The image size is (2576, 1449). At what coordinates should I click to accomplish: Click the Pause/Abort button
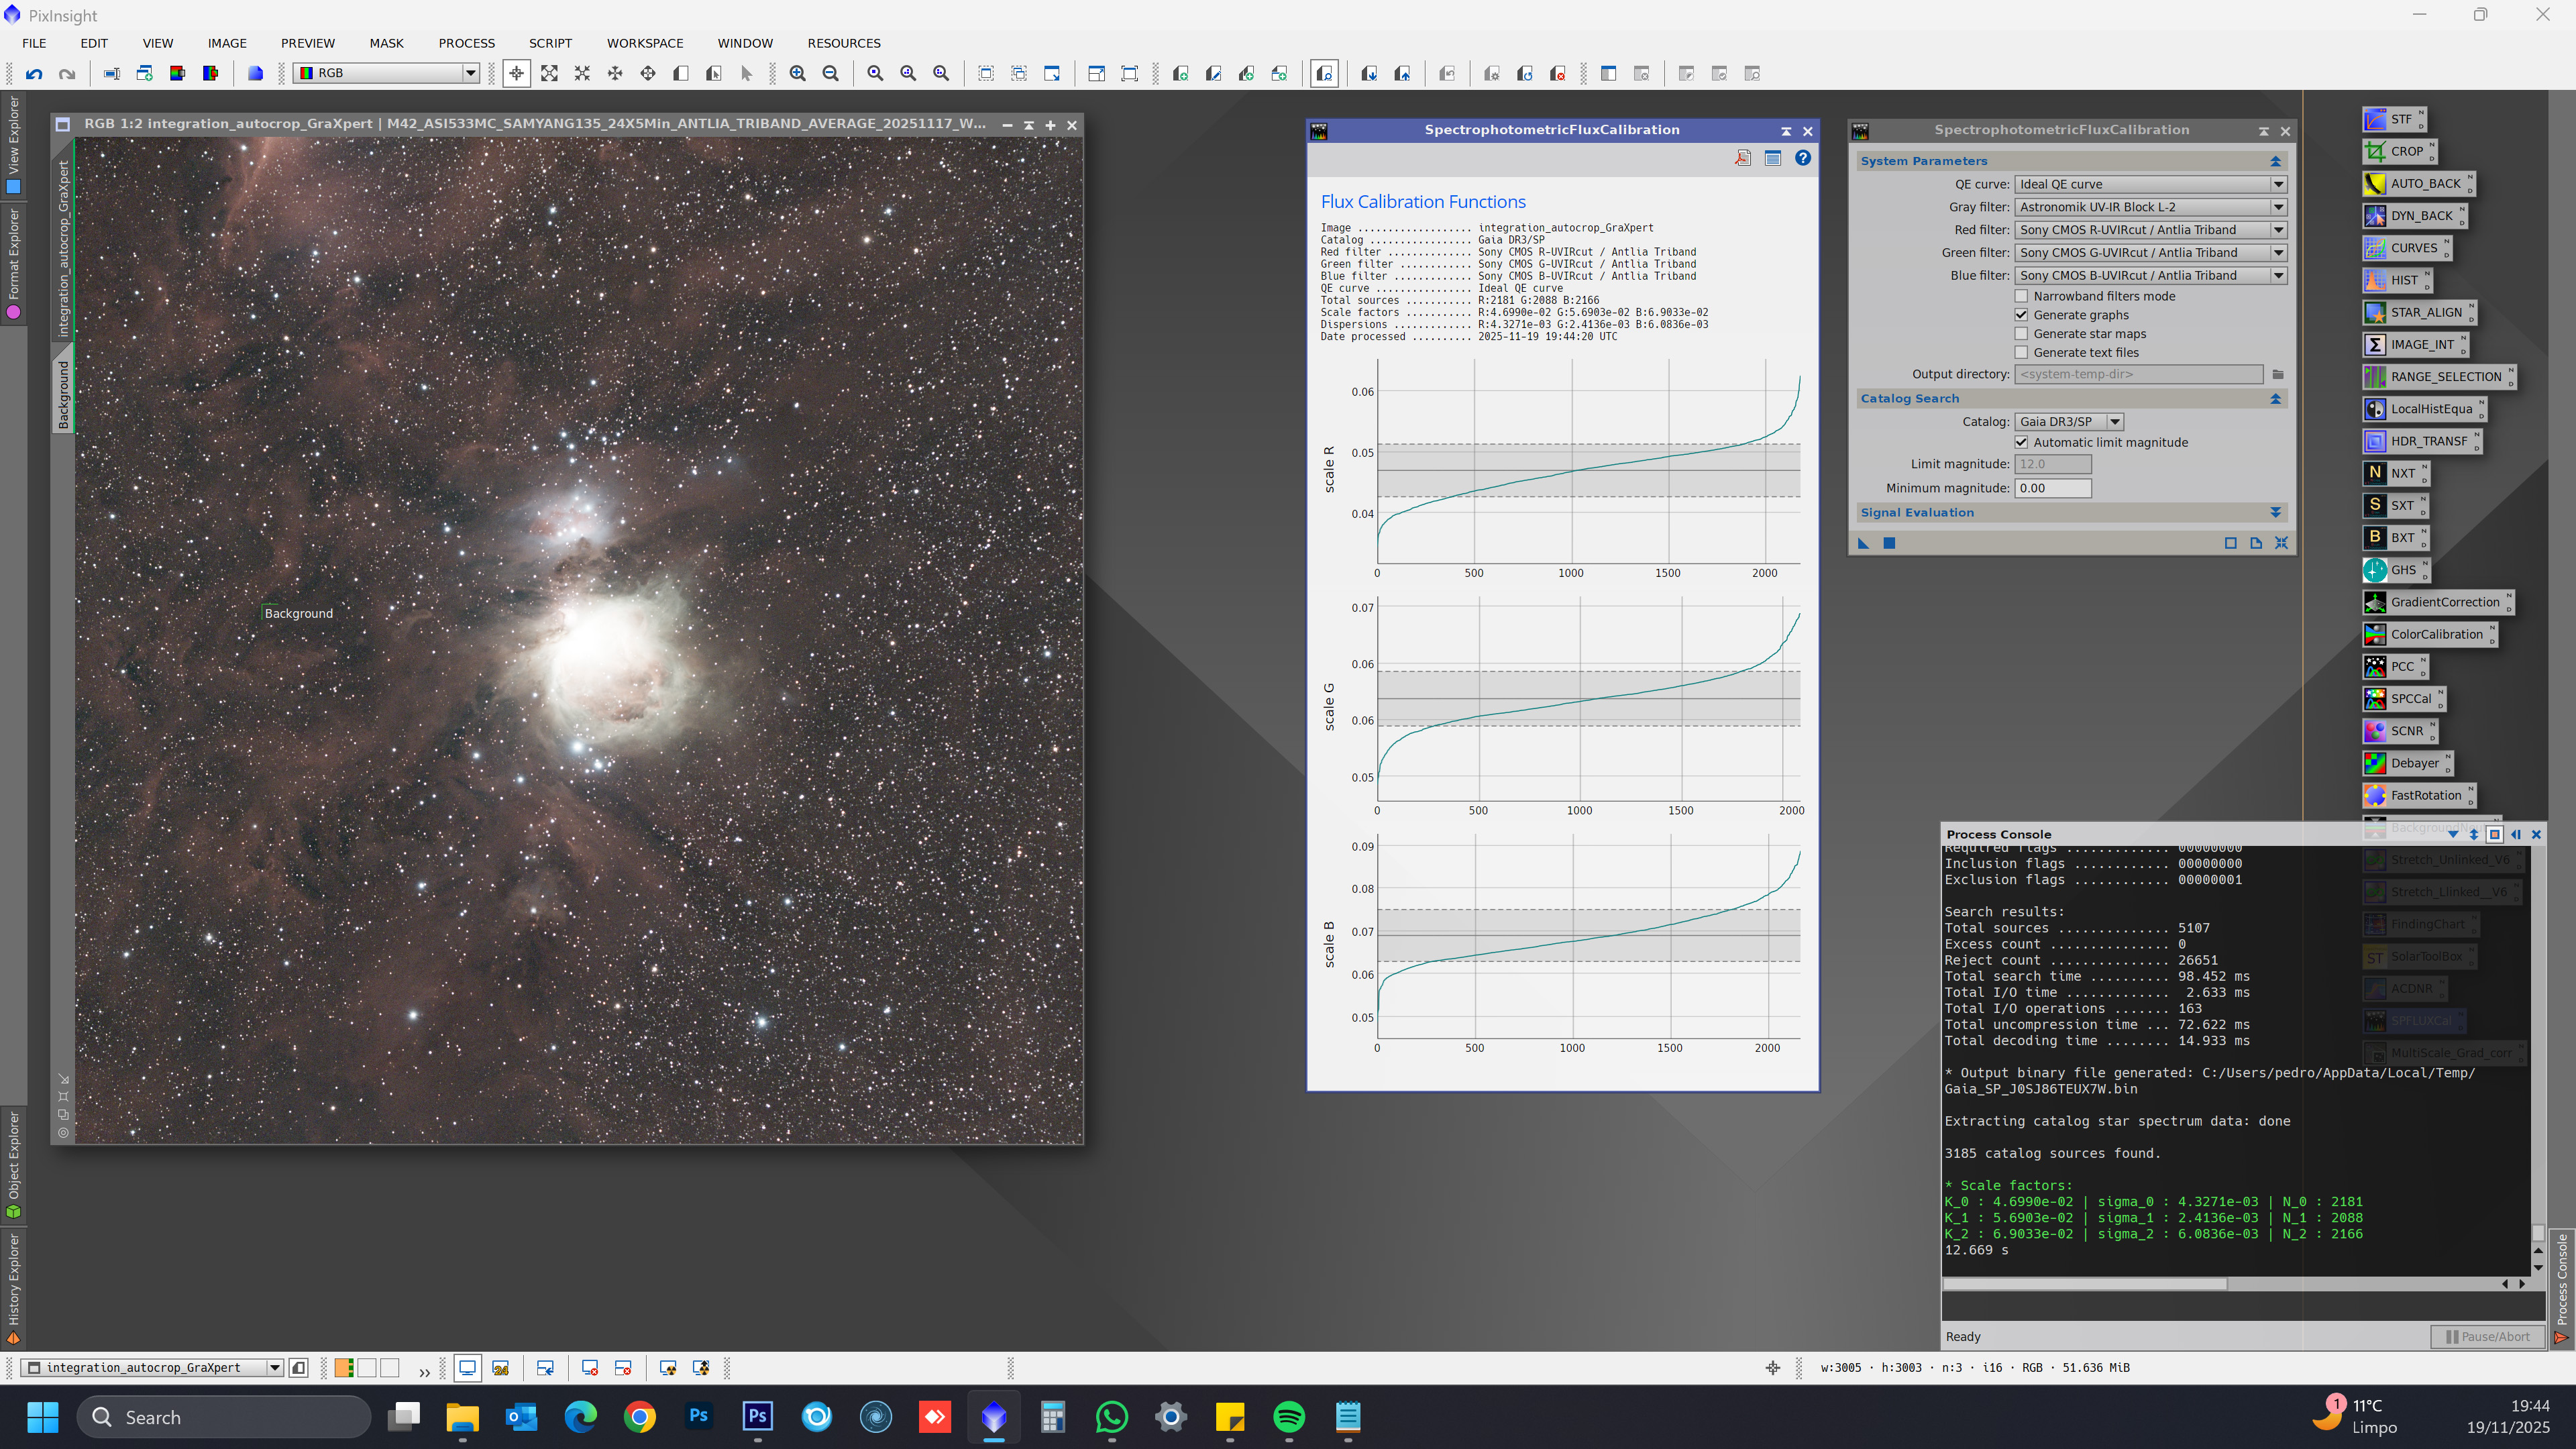click(2487, 1336)
